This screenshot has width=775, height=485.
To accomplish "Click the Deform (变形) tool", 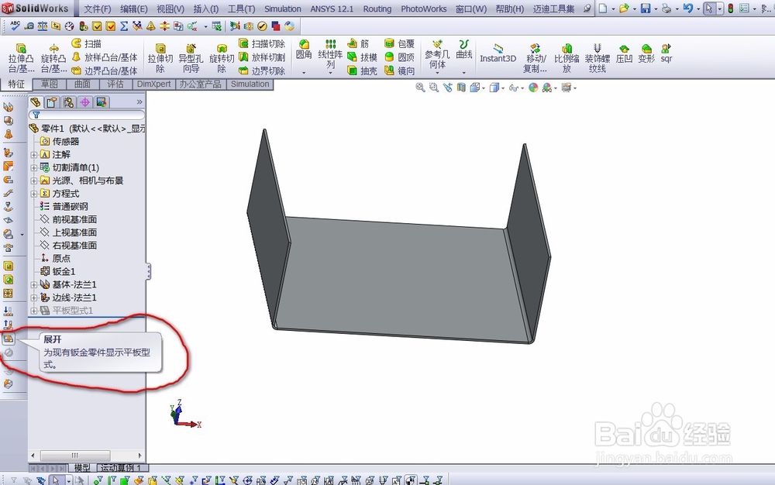I will [646, 53].
